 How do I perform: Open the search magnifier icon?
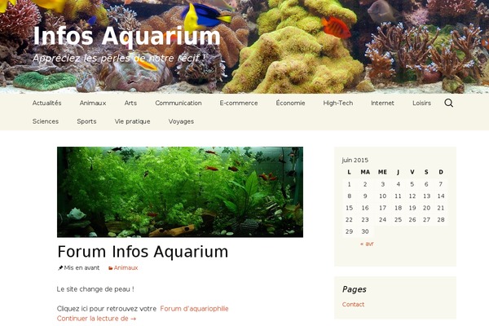click(448, 103)
